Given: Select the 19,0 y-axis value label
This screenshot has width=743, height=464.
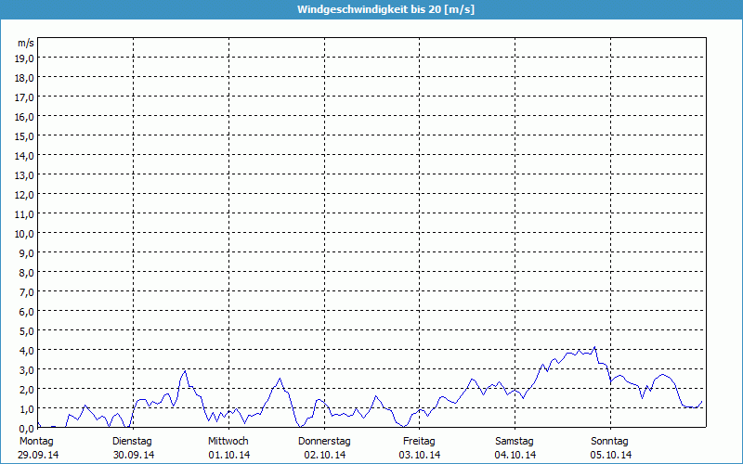Looking at the screenshot, I should (x=25, y=58).
